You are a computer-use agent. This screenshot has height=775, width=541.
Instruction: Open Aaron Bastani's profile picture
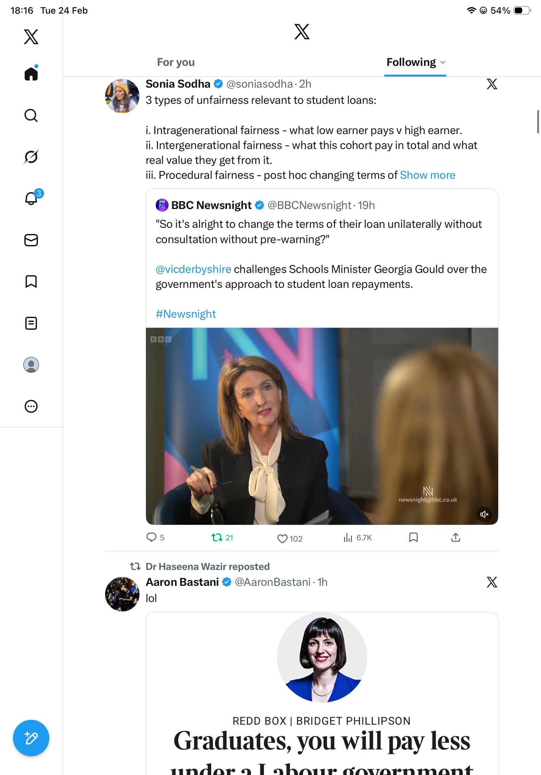[122, 594]
